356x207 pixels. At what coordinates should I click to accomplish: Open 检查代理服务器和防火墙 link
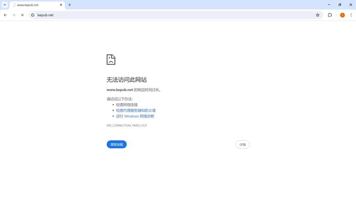pos(136,111)
